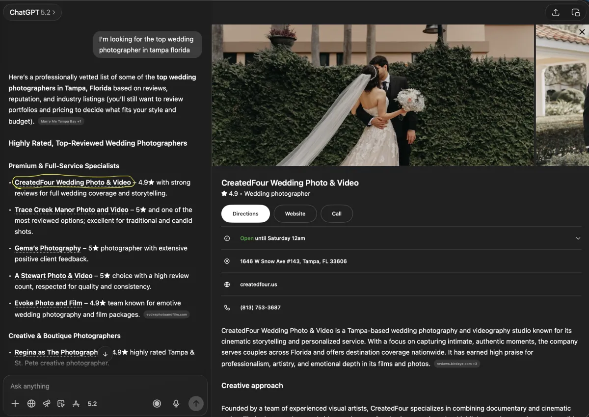Click the CreatedFour Wedding Photo & Video panel title
Image resolution: width=589 pixels, height=417 pixels.
290,183
